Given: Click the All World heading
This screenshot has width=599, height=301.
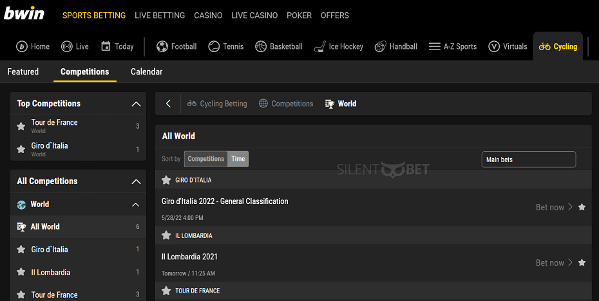Looking at the screenshot, I should [x=178, y=136].
